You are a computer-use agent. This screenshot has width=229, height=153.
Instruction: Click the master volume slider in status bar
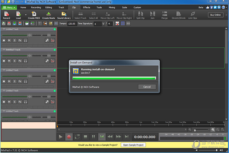[208, 150]
